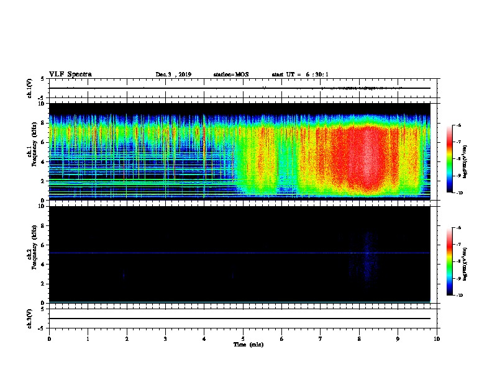Click the "VLF Spectra" title text
The height and width of the screenshot is (380, 492).
point(70,75)
